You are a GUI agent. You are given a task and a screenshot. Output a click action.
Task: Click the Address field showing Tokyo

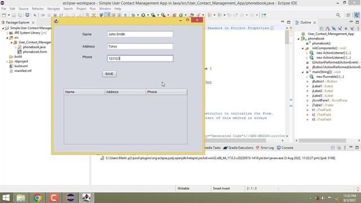coord(140,46)
